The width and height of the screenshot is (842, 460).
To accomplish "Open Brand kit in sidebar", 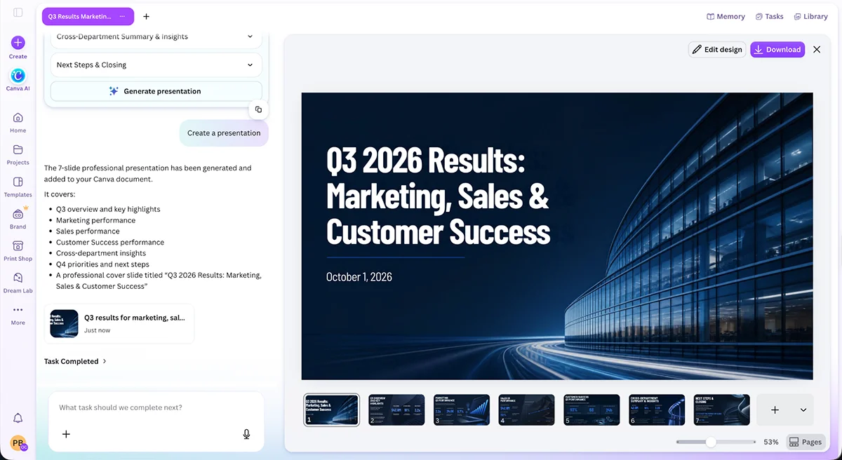I will click(x=18, y=218).
